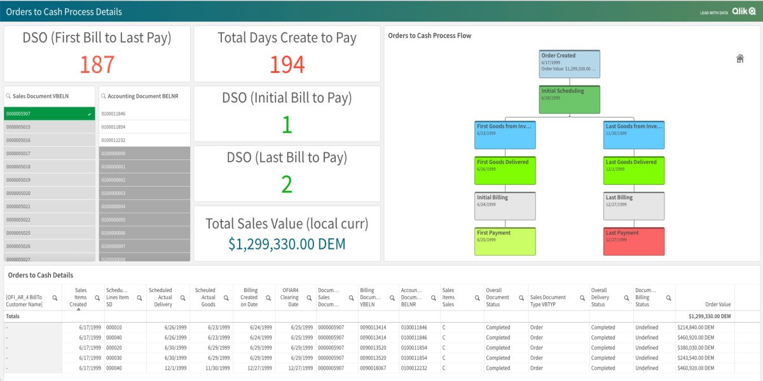The image size is (763, 381).
Task: Search the Document Sales Document column
Action: [352, 297]
